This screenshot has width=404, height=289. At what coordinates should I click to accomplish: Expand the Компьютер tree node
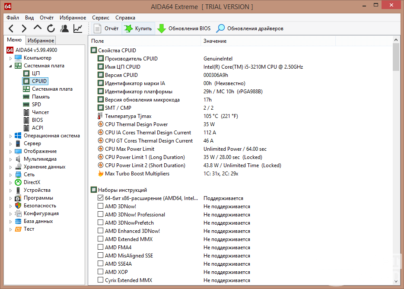(10, 58)
